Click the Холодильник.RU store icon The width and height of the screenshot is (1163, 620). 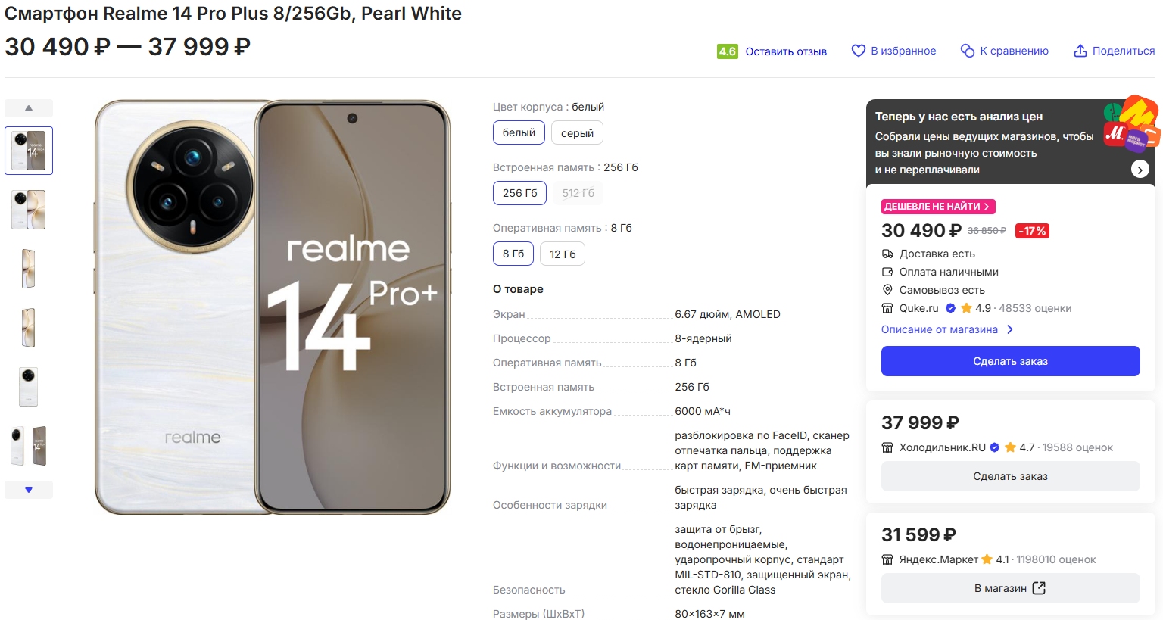pos(887,447)
